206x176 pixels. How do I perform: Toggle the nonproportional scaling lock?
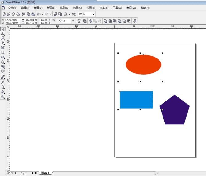(53, 20)
